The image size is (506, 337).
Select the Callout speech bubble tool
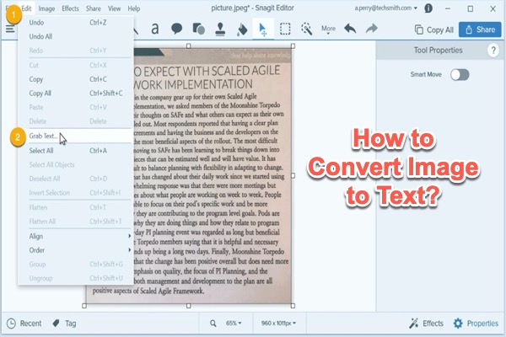pos(176,29)
